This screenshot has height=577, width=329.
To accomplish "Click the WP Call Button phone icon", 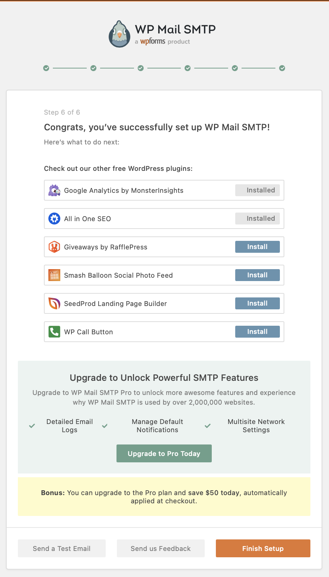I will [54, 332].
